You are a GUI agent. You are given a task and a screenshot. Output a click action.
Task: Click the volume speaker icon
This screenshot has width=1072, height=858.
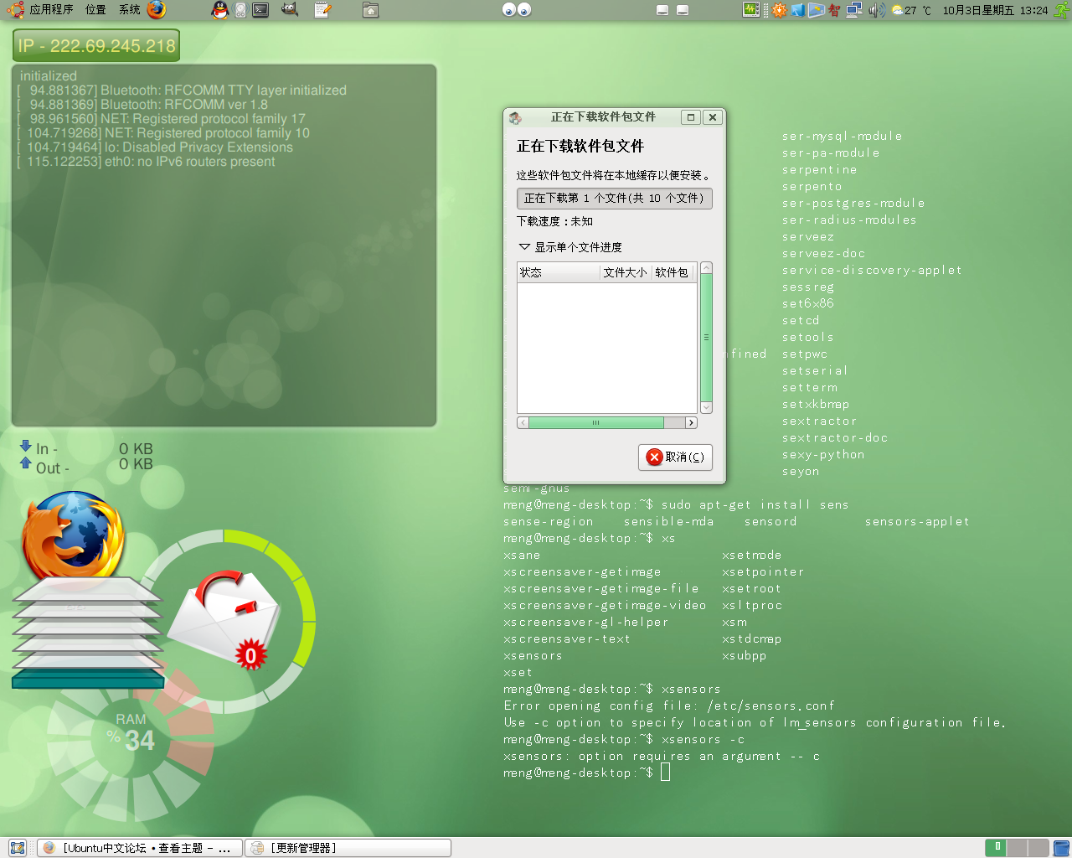tap(877, 10)
